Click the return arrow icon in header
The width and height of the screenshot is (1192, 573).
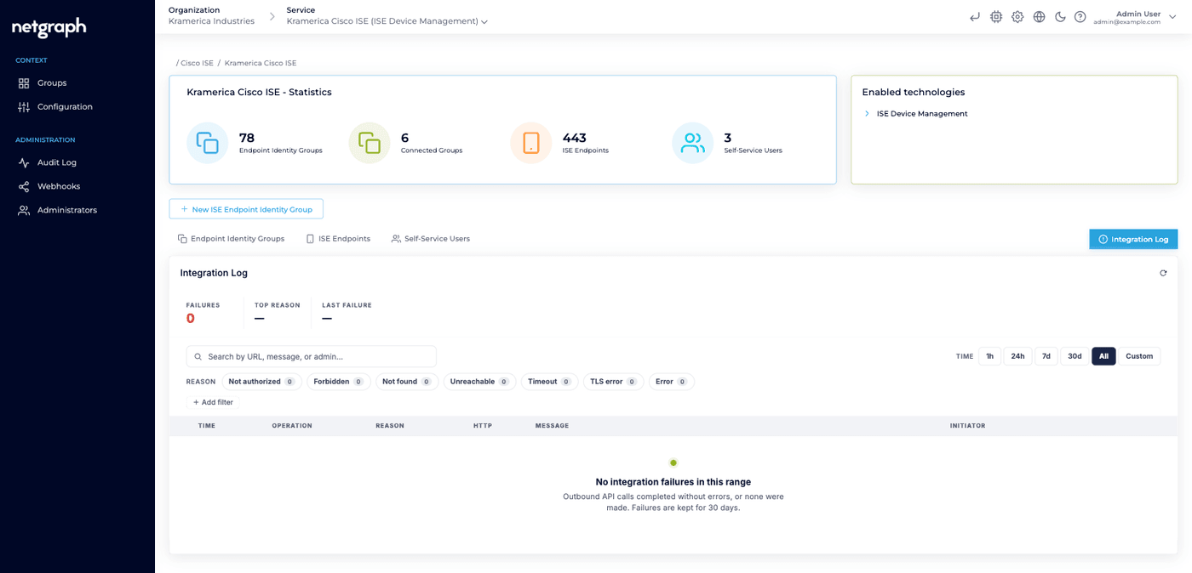pyautogui.click(x=975, y=17)
